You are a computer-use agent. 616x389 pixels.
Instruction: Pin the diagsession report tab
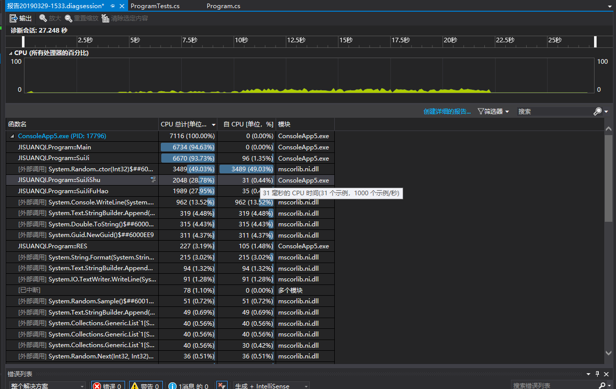[x=112, y=6]
